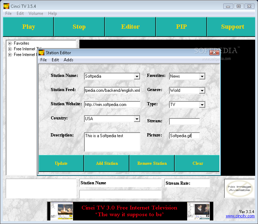Open Station Editor's File menu
Viewport: 258px width, 224px height.
[44, 60]
